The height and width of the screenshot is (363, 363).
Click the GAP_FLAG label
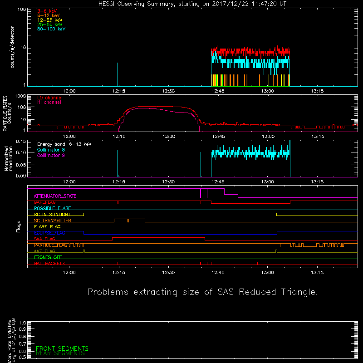pos(44,202)
